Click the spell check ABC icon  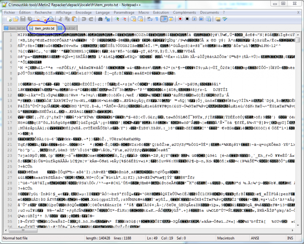(x=225, y=19)
